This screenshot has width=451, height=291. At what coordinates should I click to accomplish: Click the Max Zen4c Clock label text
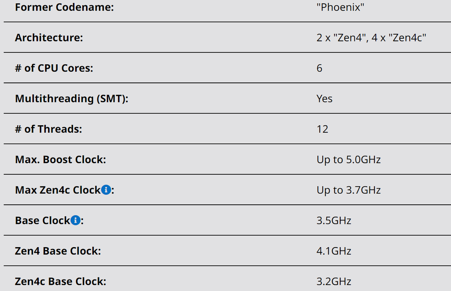(58, 190)
